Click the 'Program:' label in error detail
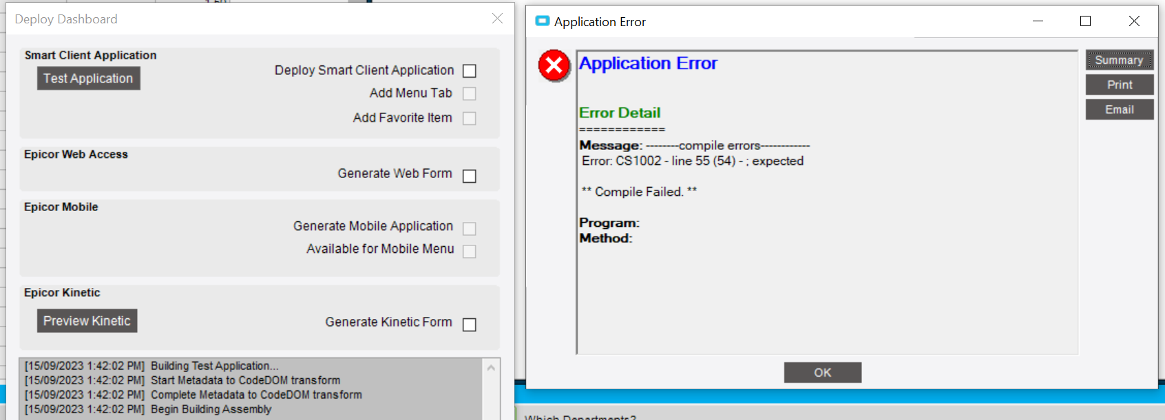 click(609, 223)
